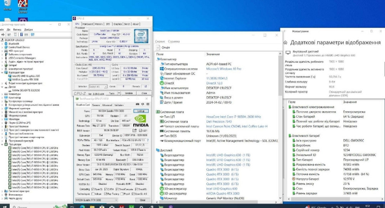Open the GPU-Z hamburger menu icon
Image resolution: width=385 pixels, height=208 pixels.
[x=148, y=104]
